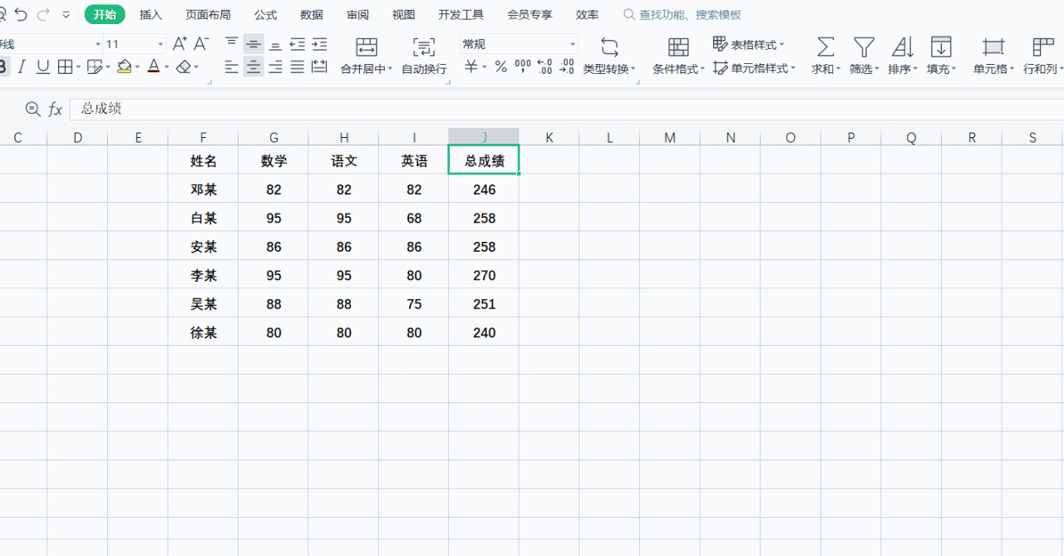Decrease font size with A- icon
1064x556 pixels.
point(201,44)
